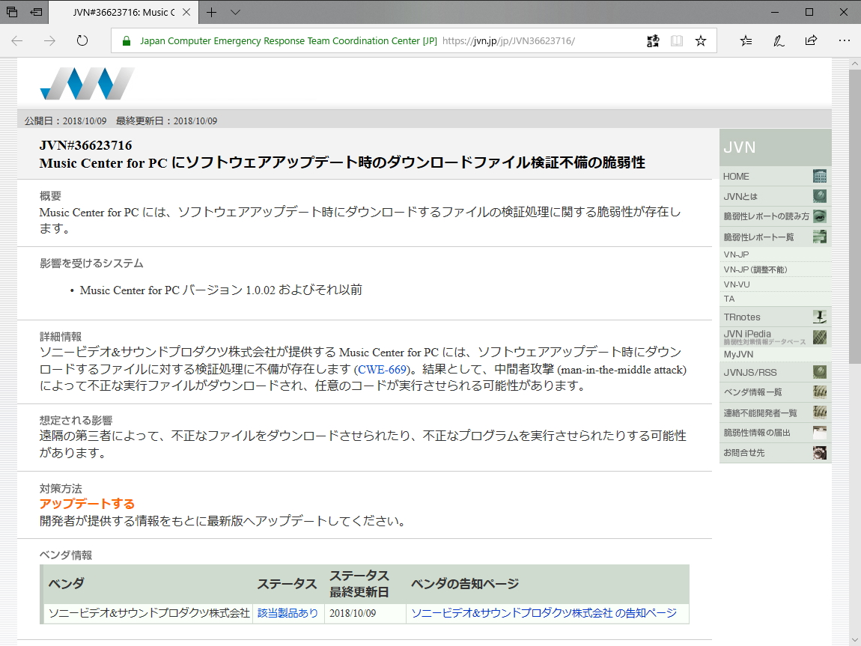Open the tab list dropdown chevron
Image resolution: width=861 pixels, height=646 pixels.
pos(234,13)
